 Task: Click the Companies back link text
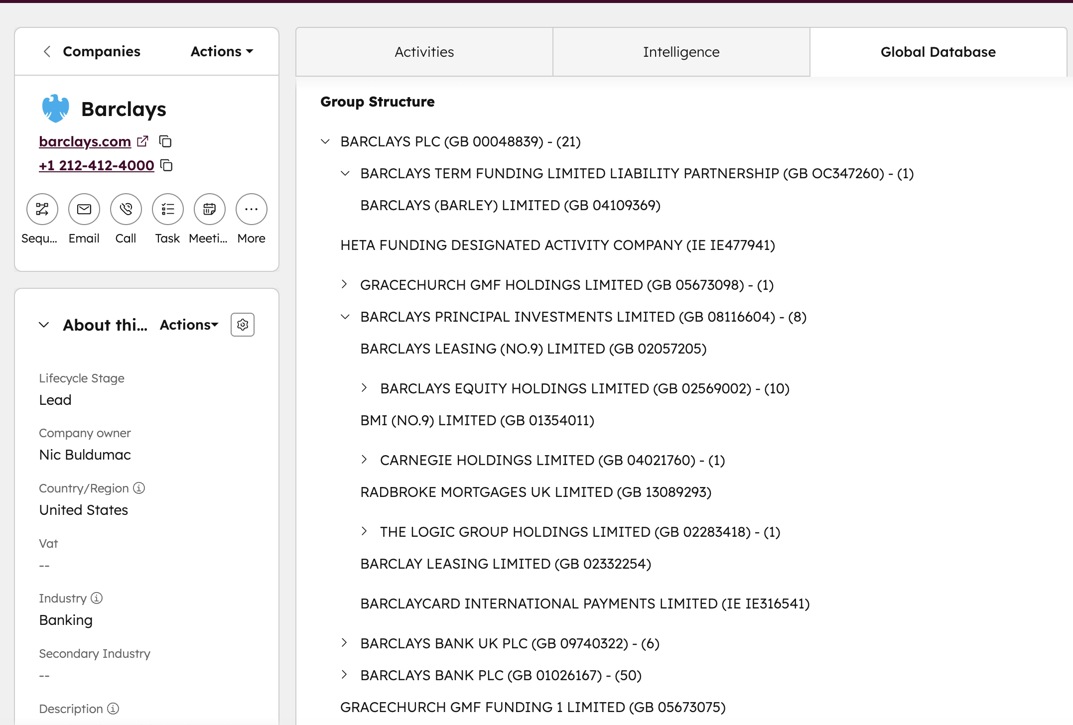pos(102,51)
